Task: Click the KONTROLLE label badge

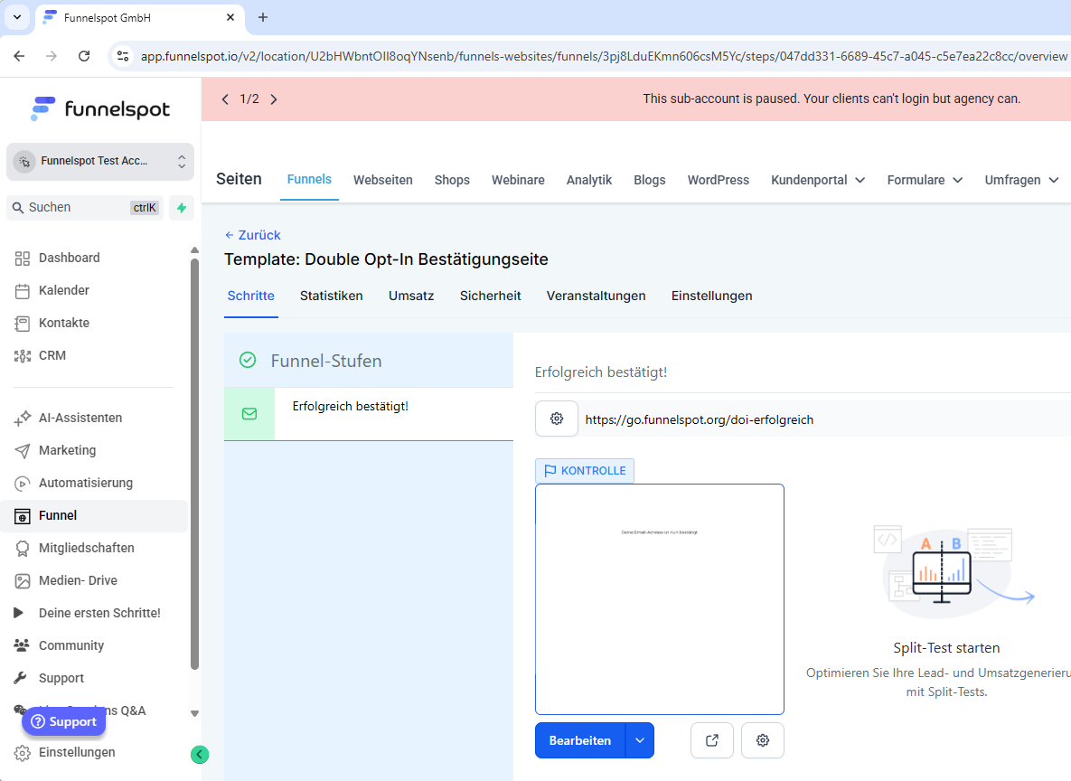Action: point(585,471)
